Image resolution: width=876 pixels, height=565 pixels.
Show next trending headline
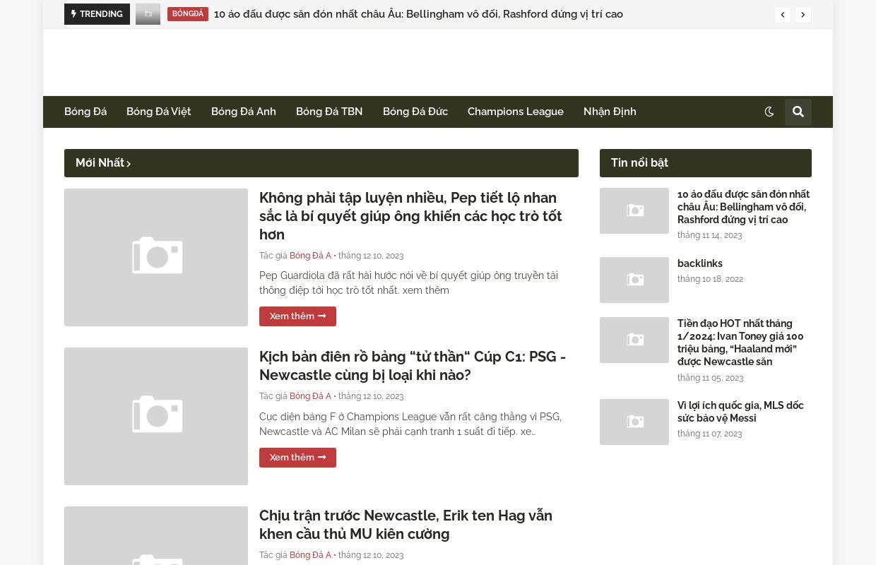[x=803, y=15]
